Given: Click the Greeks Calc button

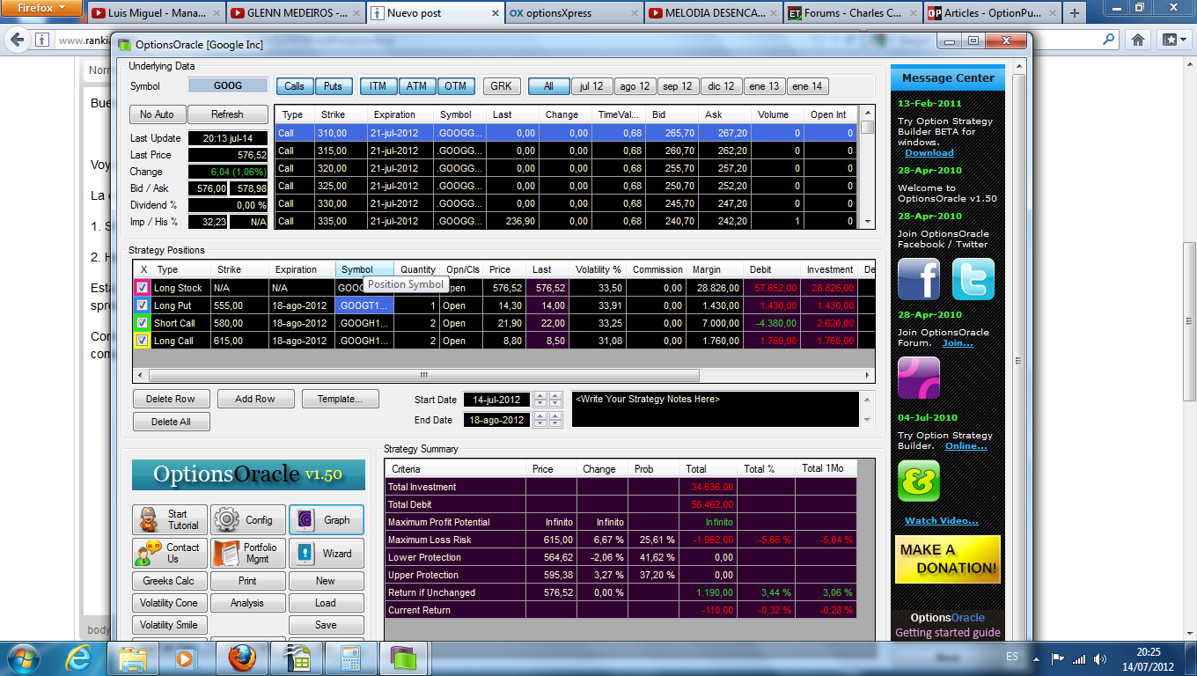Looking at the screenshot, I should pos(169,581).
